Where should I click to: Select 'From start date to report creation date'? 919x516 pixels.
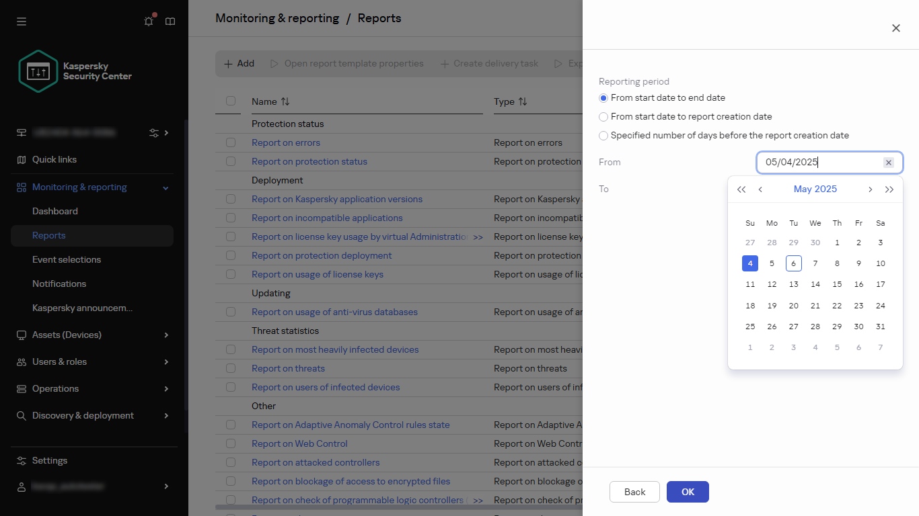(603, 116)
